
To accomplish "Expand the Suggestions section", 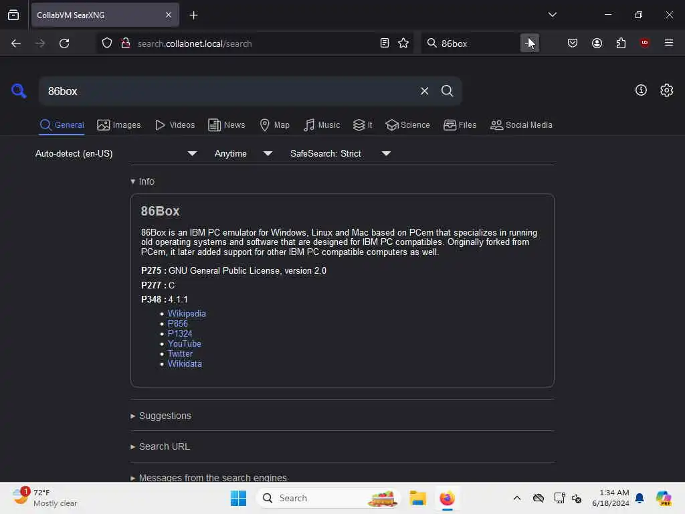I will coord(161,416).
